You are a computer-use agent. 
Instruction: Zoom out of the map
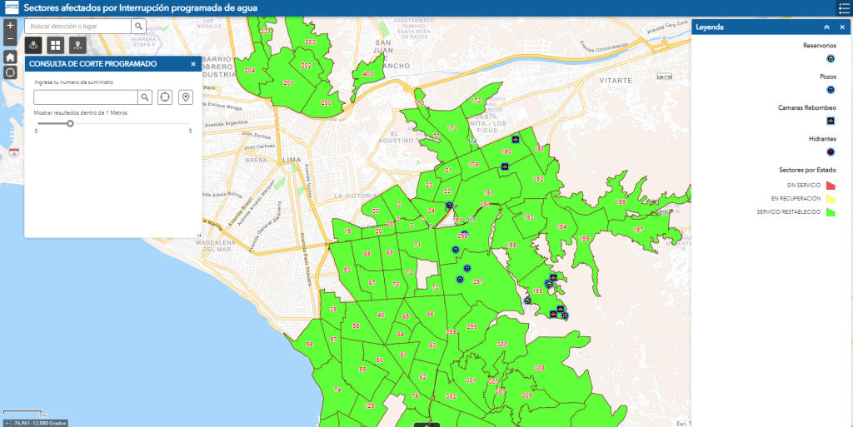(x=10, y=39)
